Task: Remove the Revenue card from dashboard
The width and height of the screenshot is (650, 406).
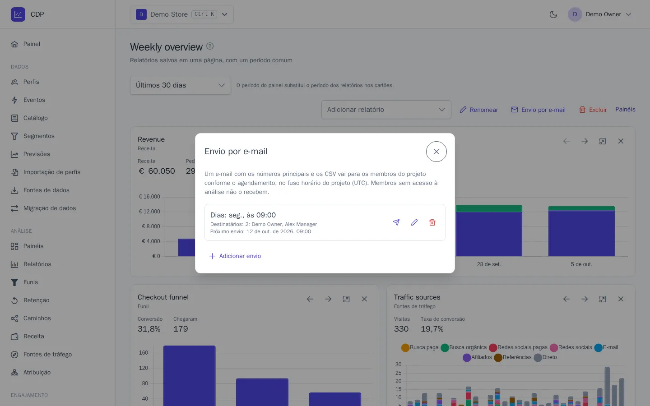Action: tap(621, 141)
